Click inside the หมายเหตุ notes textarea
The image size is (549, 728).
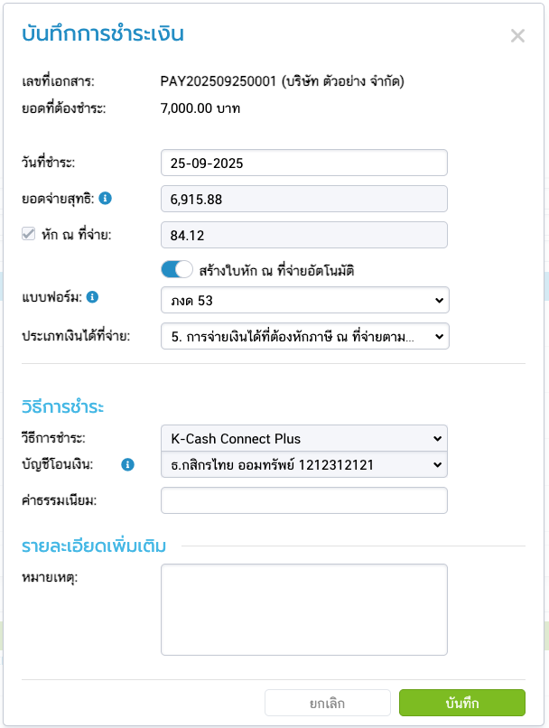click(303, 610)
